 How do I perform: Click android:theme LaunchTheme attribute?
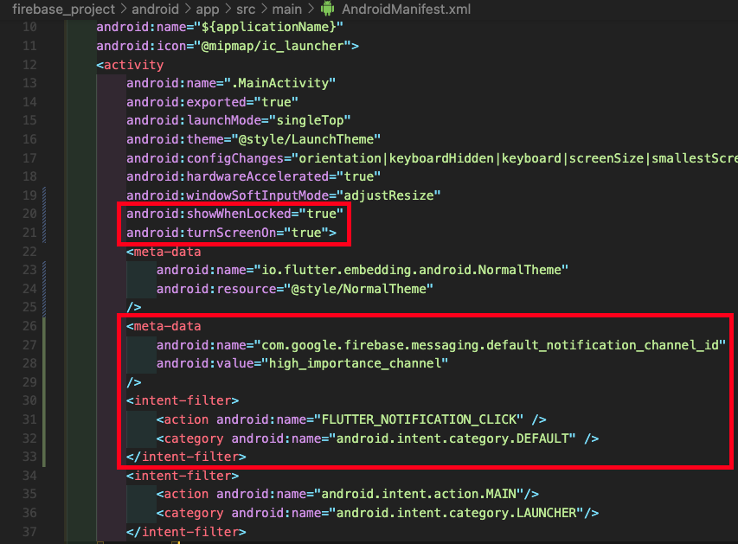point(253,139)
